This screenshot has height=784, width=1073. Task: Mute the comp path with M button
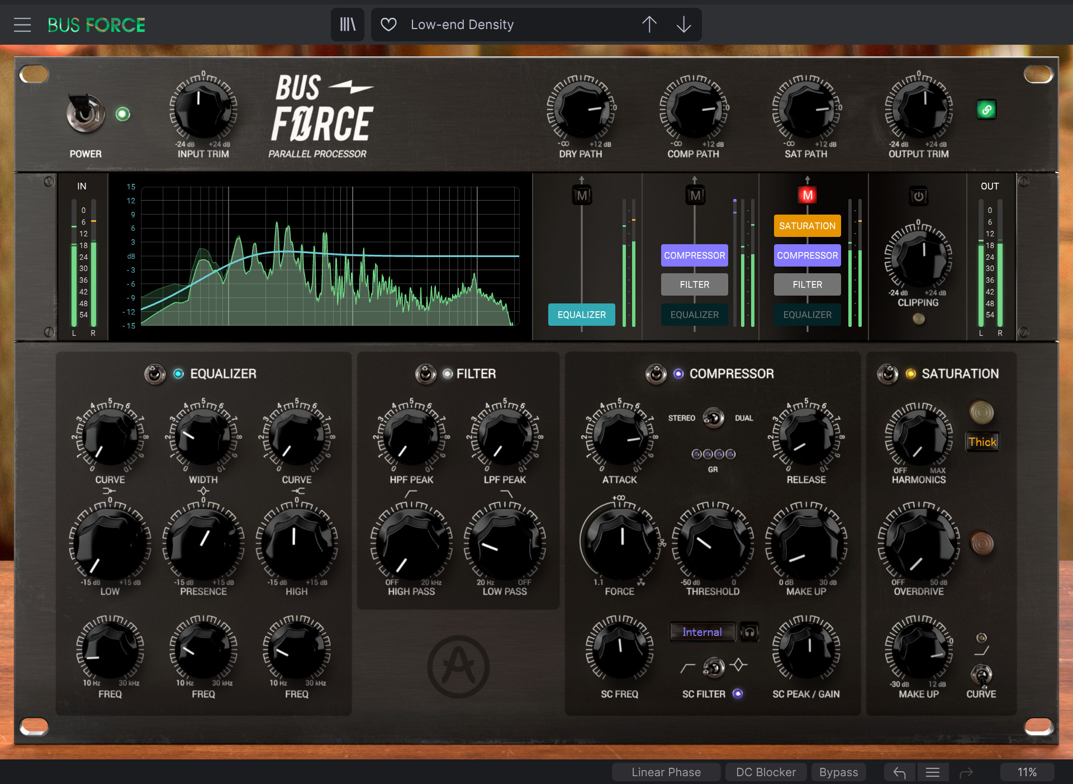pos(695,196)
